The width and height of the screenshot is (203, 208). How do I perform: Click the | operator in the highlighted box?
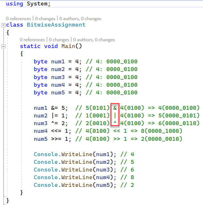pyautogui.click(x=115, y=116)
